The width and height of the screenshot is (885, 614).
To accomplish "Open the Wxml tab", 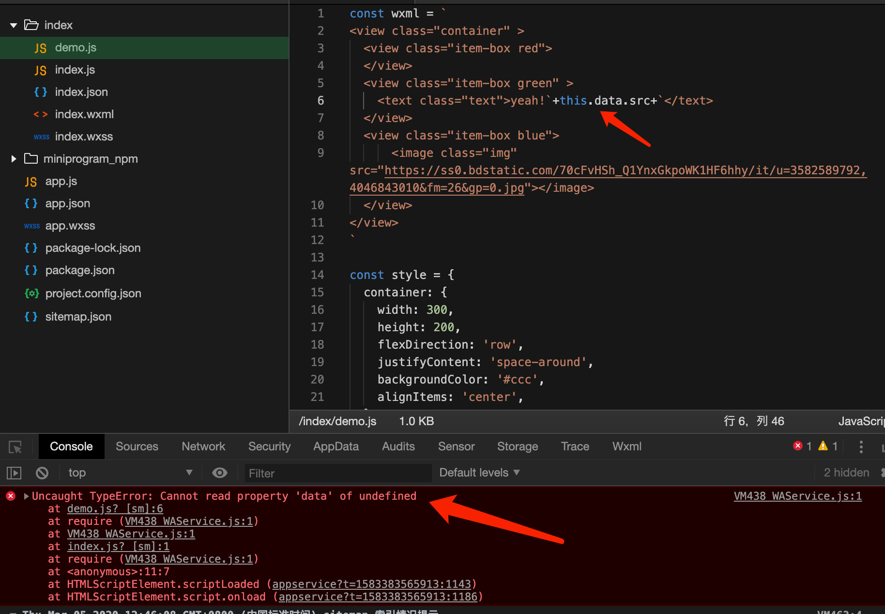I will pyautogui.click(x=627, y=446).
